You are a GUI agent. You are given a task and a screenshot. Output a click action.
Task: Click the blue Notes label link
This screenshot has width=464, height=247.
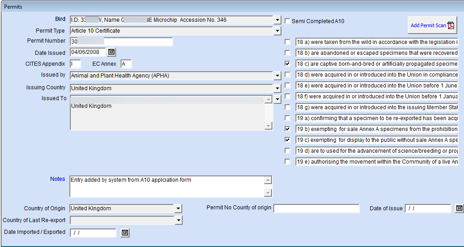point(58,179)
